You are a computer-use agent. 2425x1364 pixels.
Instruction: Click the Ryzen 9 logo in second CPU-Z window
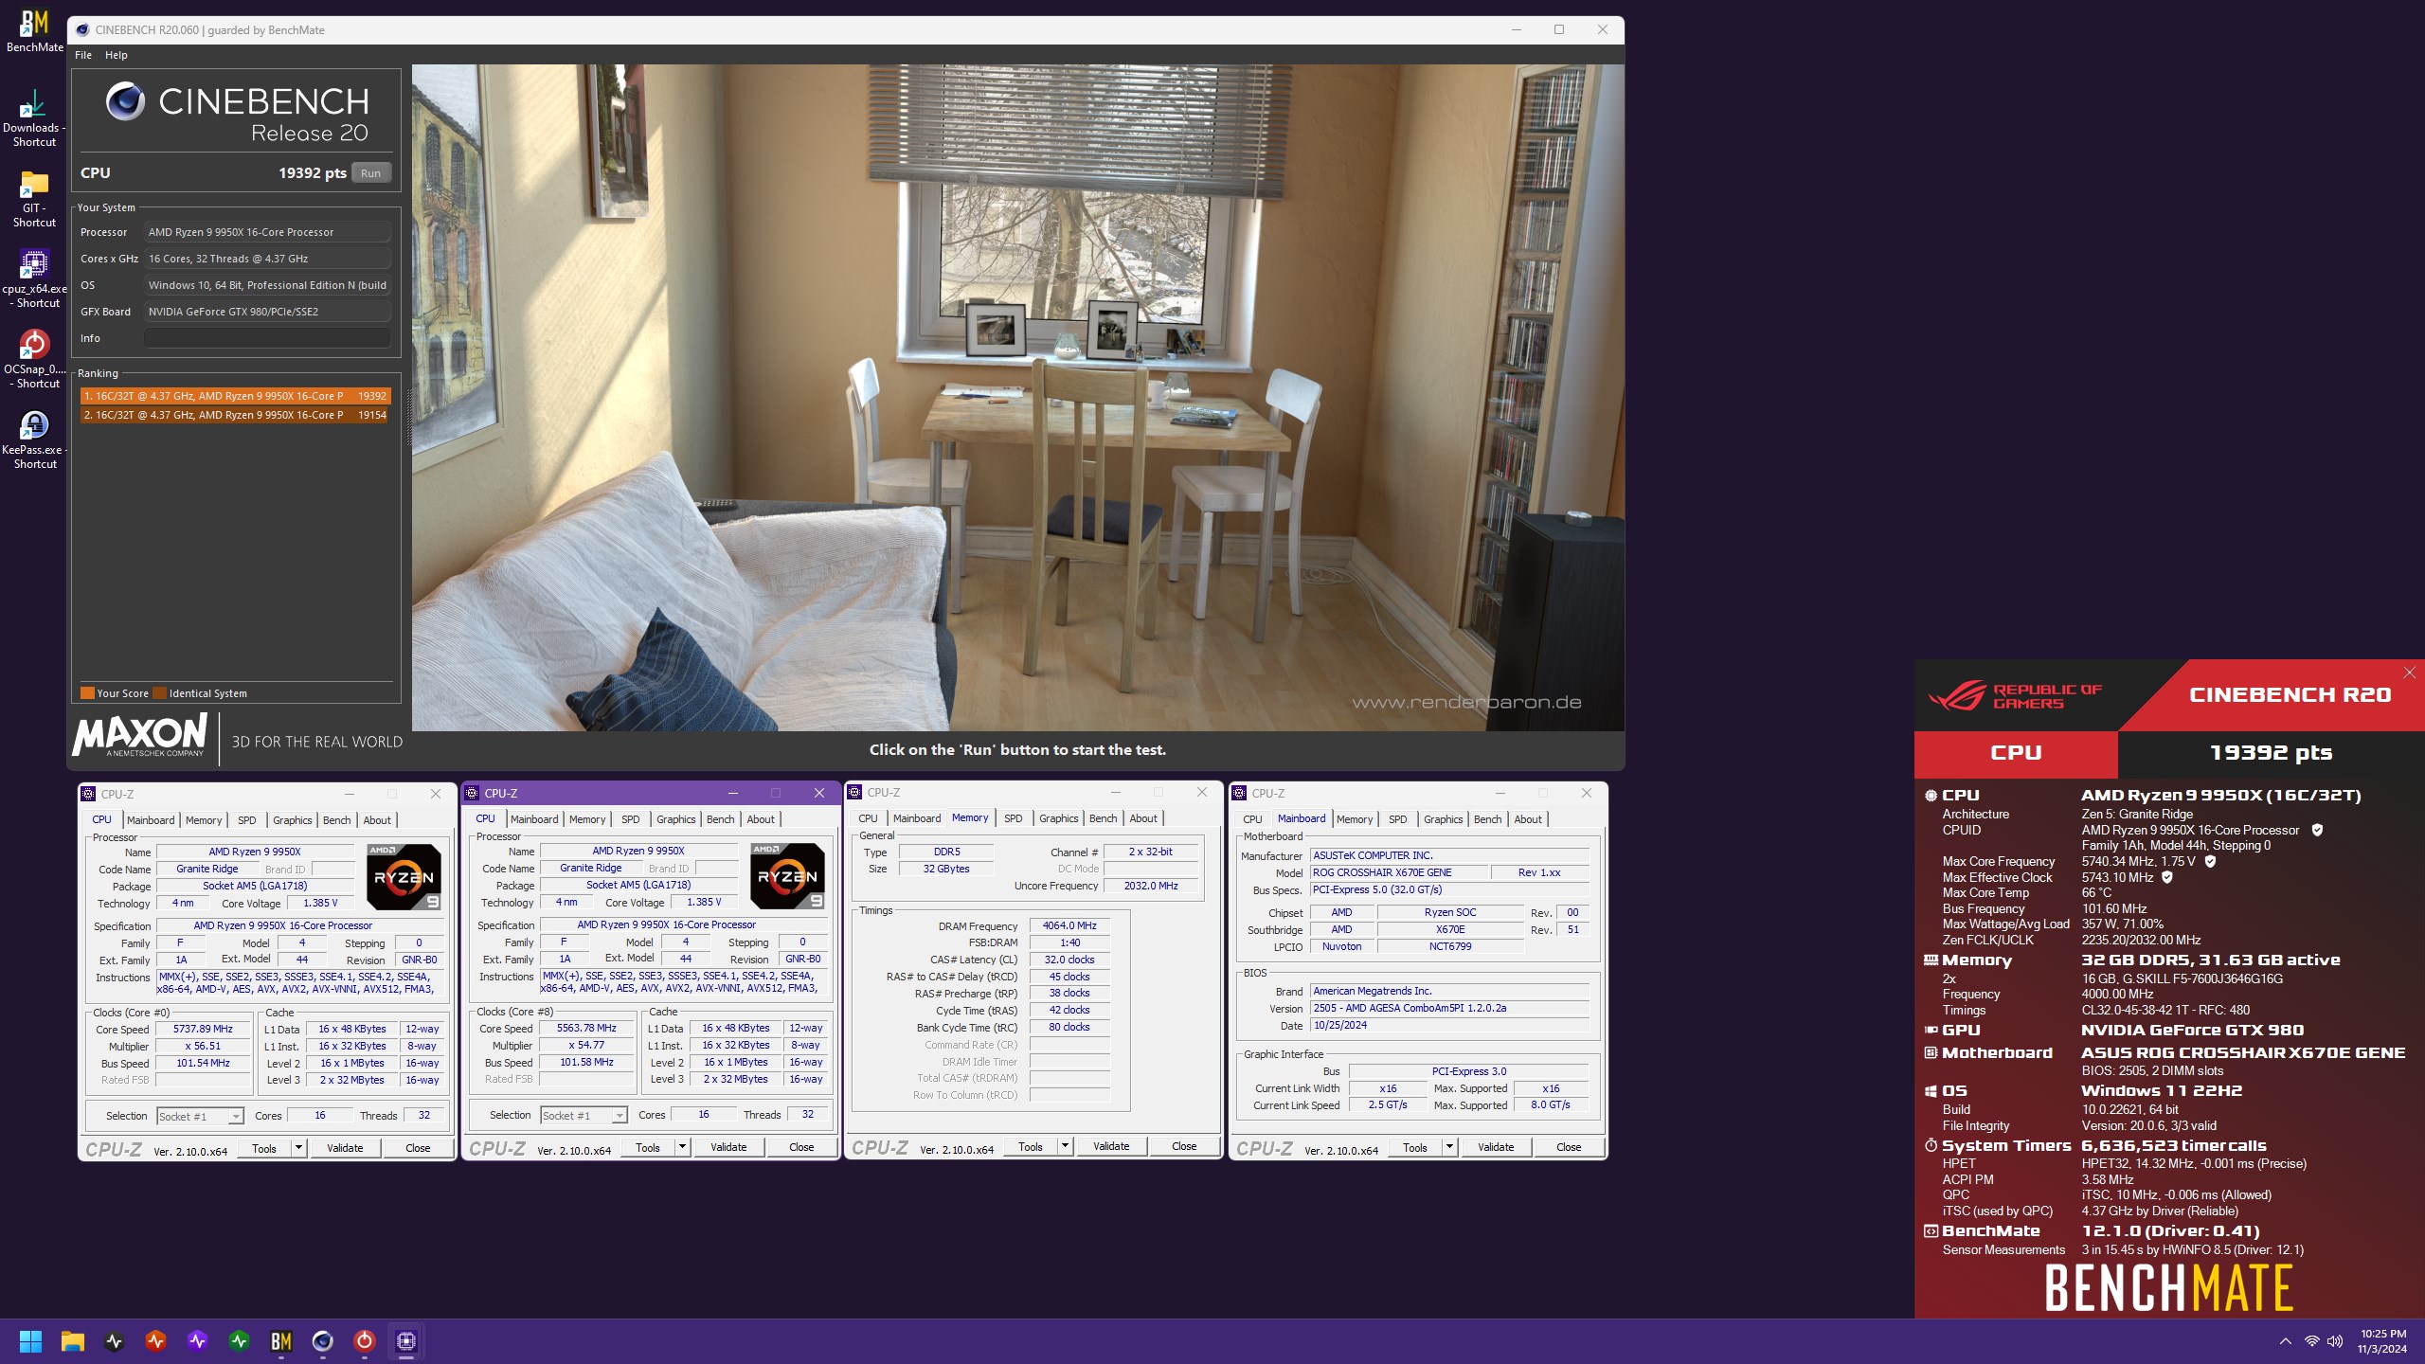(787, 875)
